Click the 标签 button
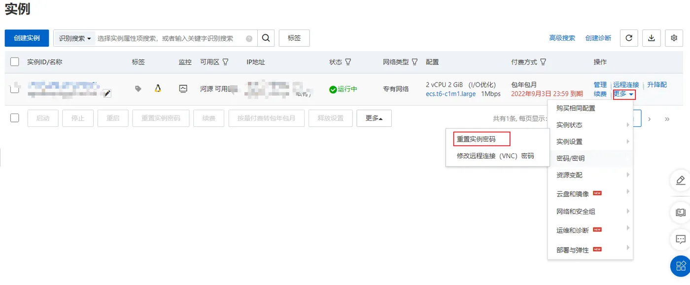Screen dimensions: 690x285 pos(294,38)
